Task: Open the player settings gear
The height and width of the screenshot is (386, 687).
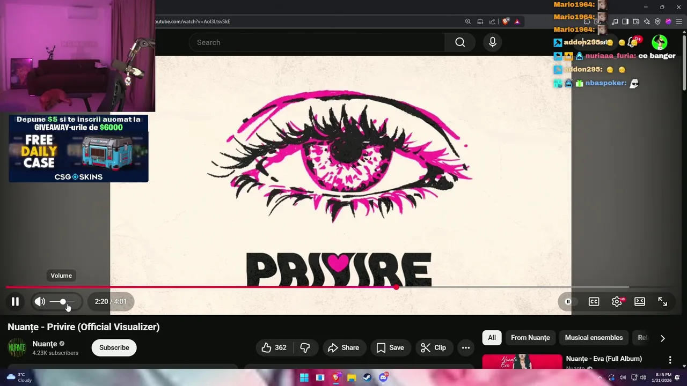Action: point(617,301)
